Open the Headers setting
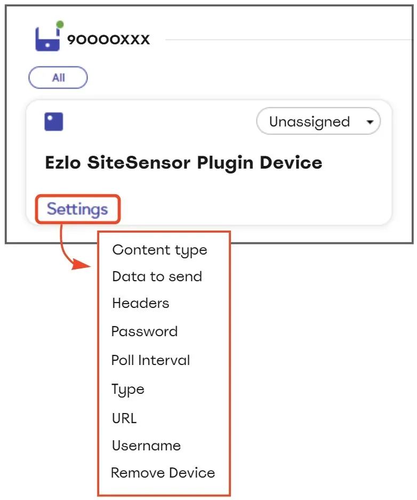The height and width of the screenshot is (500, 417). pyautogui.click(x=140, y=303)
